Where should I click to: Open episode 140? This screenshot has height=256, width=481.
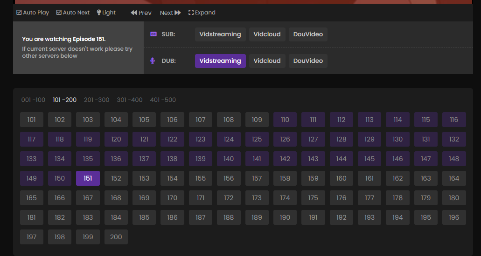(229, 159)
